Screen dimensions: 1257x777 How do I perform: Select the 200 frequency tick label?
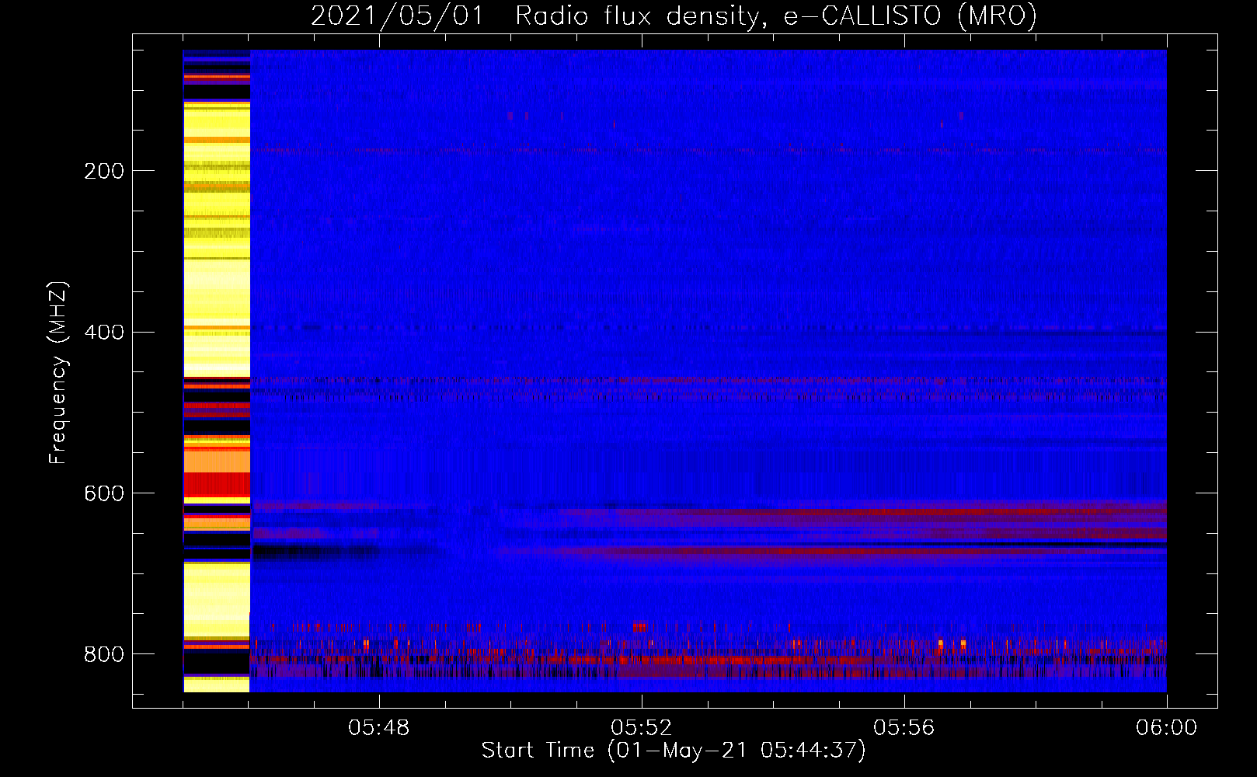point(104,171)
